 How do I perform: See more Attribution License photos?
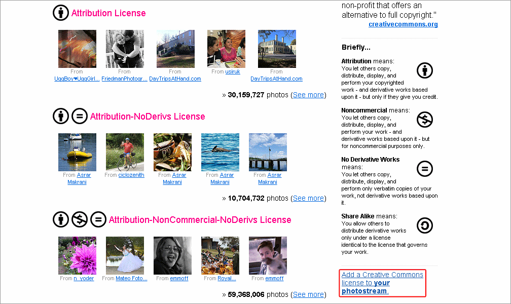tap(308, 95)
